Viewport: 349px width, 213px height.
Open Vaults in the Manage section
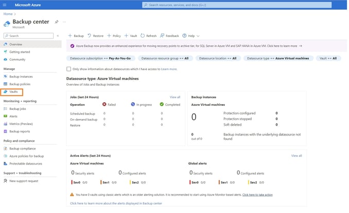pyautogui.click(x=13, y=92)
